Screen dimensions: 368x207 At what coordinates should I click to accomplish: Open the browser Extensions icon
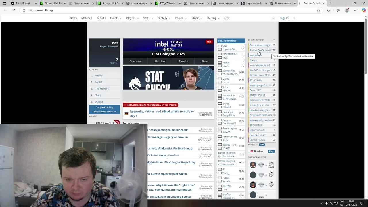click(x=329, y=10)
